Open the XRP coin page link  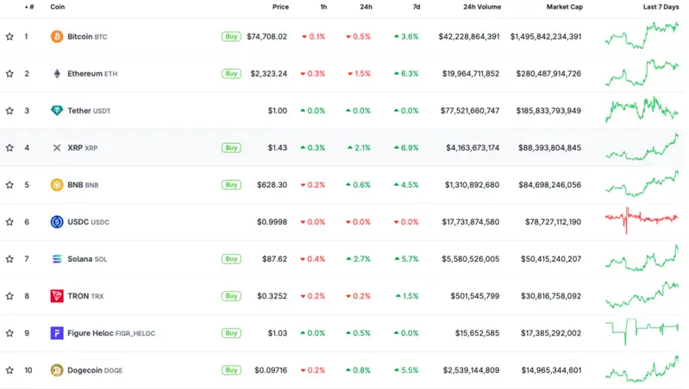point(83,148)
